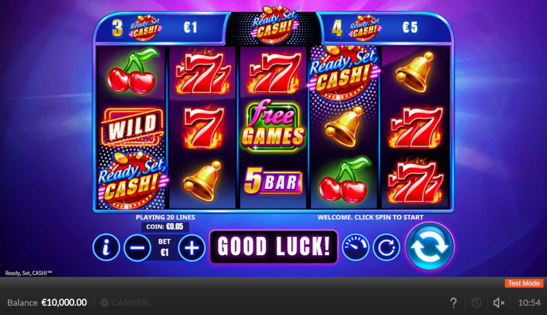Click the Wild symbol on first reel
The height and width of the screenshot is (315, 547).
coord(132,126)
